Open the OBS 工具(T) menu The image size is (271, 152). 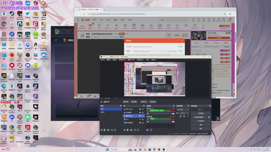pos(147,60)
